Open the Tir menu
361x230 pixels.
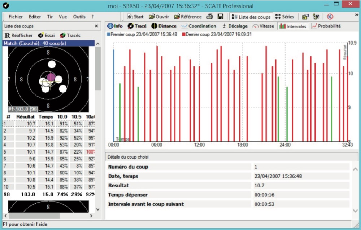coord(50,17)
